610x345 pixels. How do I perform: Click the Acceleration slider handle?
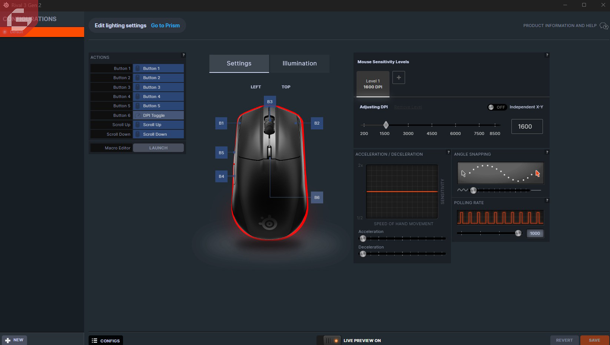[363, 239]
